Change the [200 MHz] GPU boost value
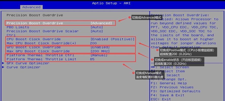The width and height of the screenshot is (225, 101). [100, 51]
